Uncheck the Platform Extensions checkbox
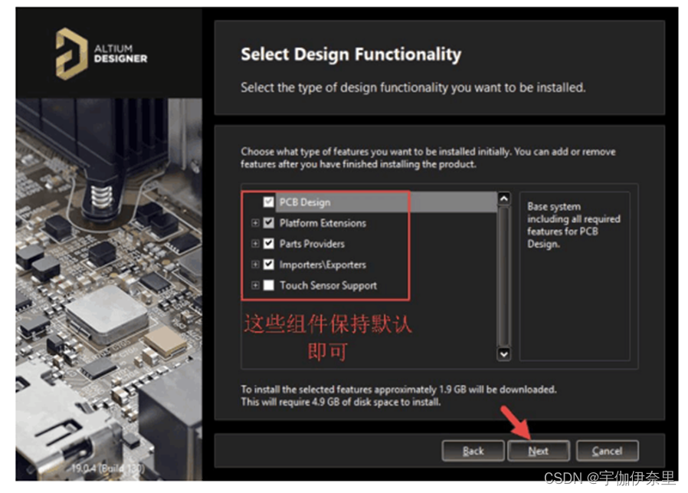 (x=268, y=222)
